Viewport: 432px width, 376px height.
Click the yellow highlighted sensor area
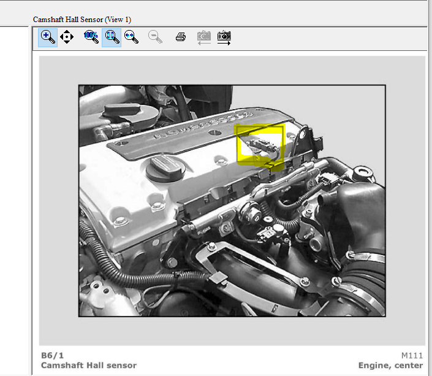[x=260, y=146]
